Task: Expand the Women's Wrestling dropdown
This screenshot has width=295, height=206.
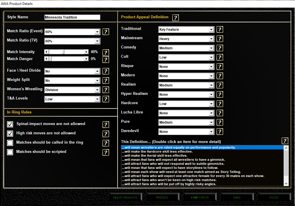Action: pos(97,90)
